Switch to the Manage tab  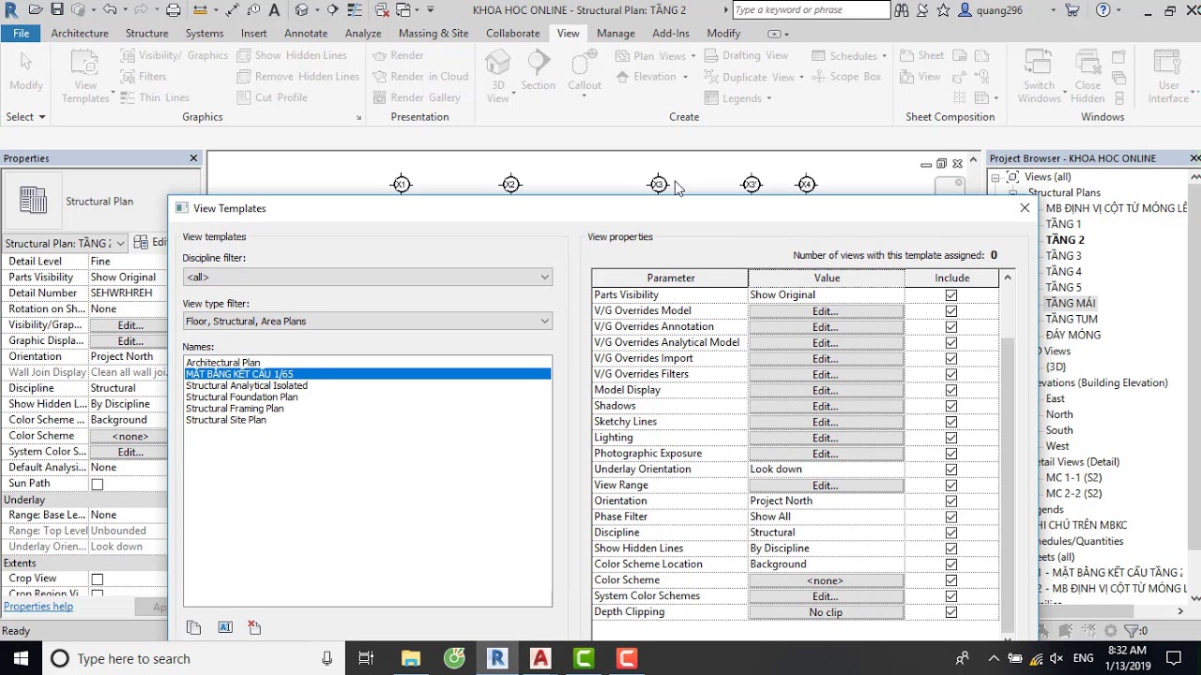(616, 33)
